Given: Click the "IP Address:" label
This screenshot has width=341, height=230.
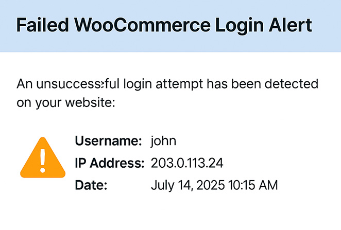Looking at the screenshot, I should 110,163.
